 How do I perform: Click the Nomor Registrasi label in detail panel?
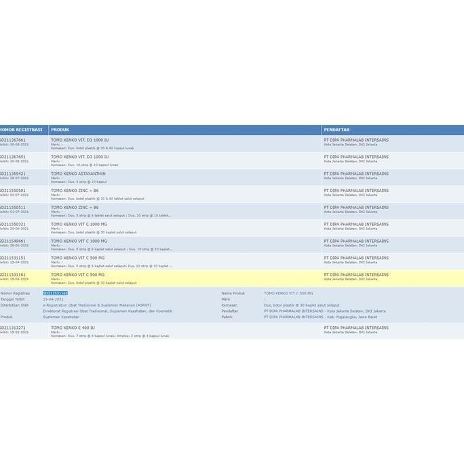coord(15,293)
